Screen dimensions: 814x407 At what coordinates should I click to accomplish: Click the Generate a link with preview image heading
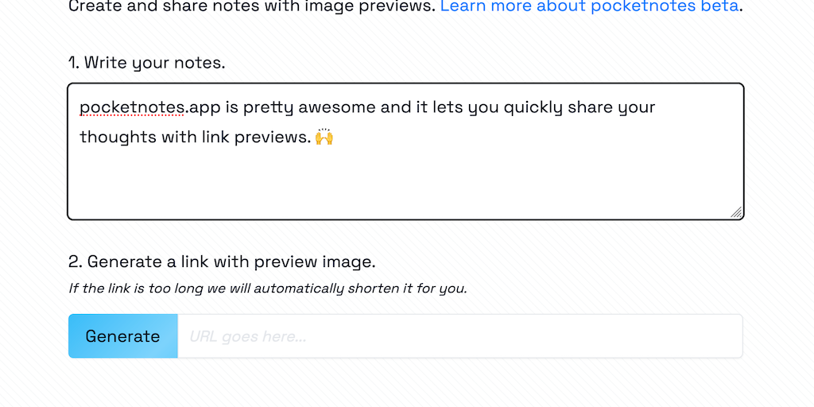tap(222, 262)
